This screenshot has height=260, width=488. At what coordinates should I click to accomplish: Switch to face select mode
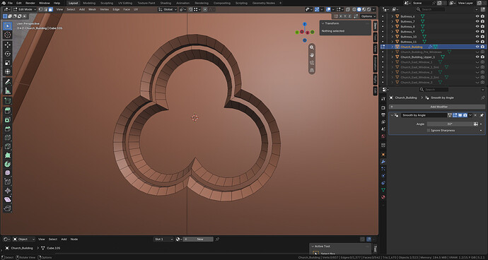50,9
